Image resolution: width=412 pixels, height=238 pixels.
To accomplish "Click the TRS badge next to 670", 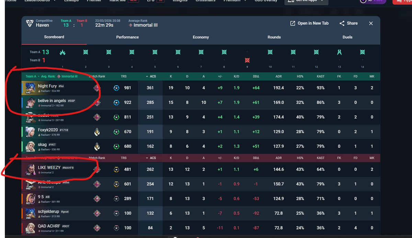I will 117,132.
